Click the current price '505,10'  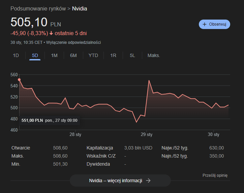[29, 22]
